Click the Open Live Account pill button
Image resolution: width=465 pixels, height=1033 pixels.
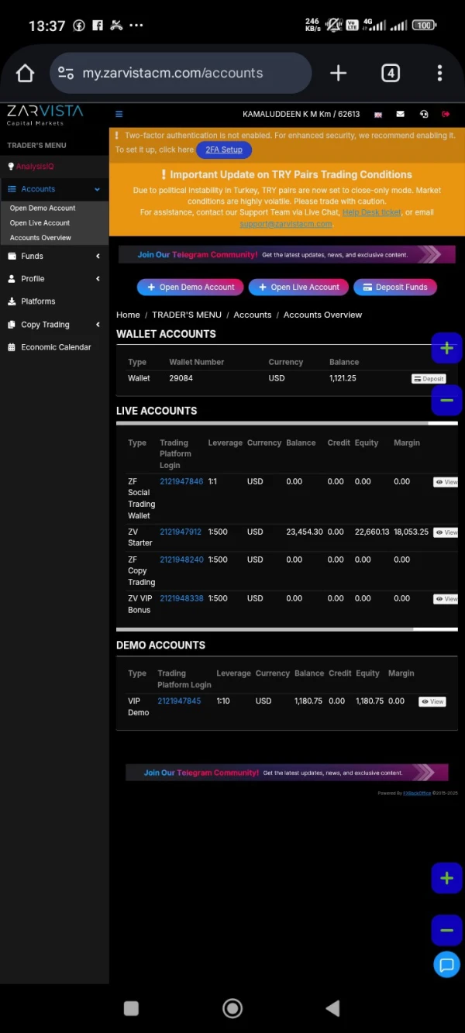(x=298, y=287)
